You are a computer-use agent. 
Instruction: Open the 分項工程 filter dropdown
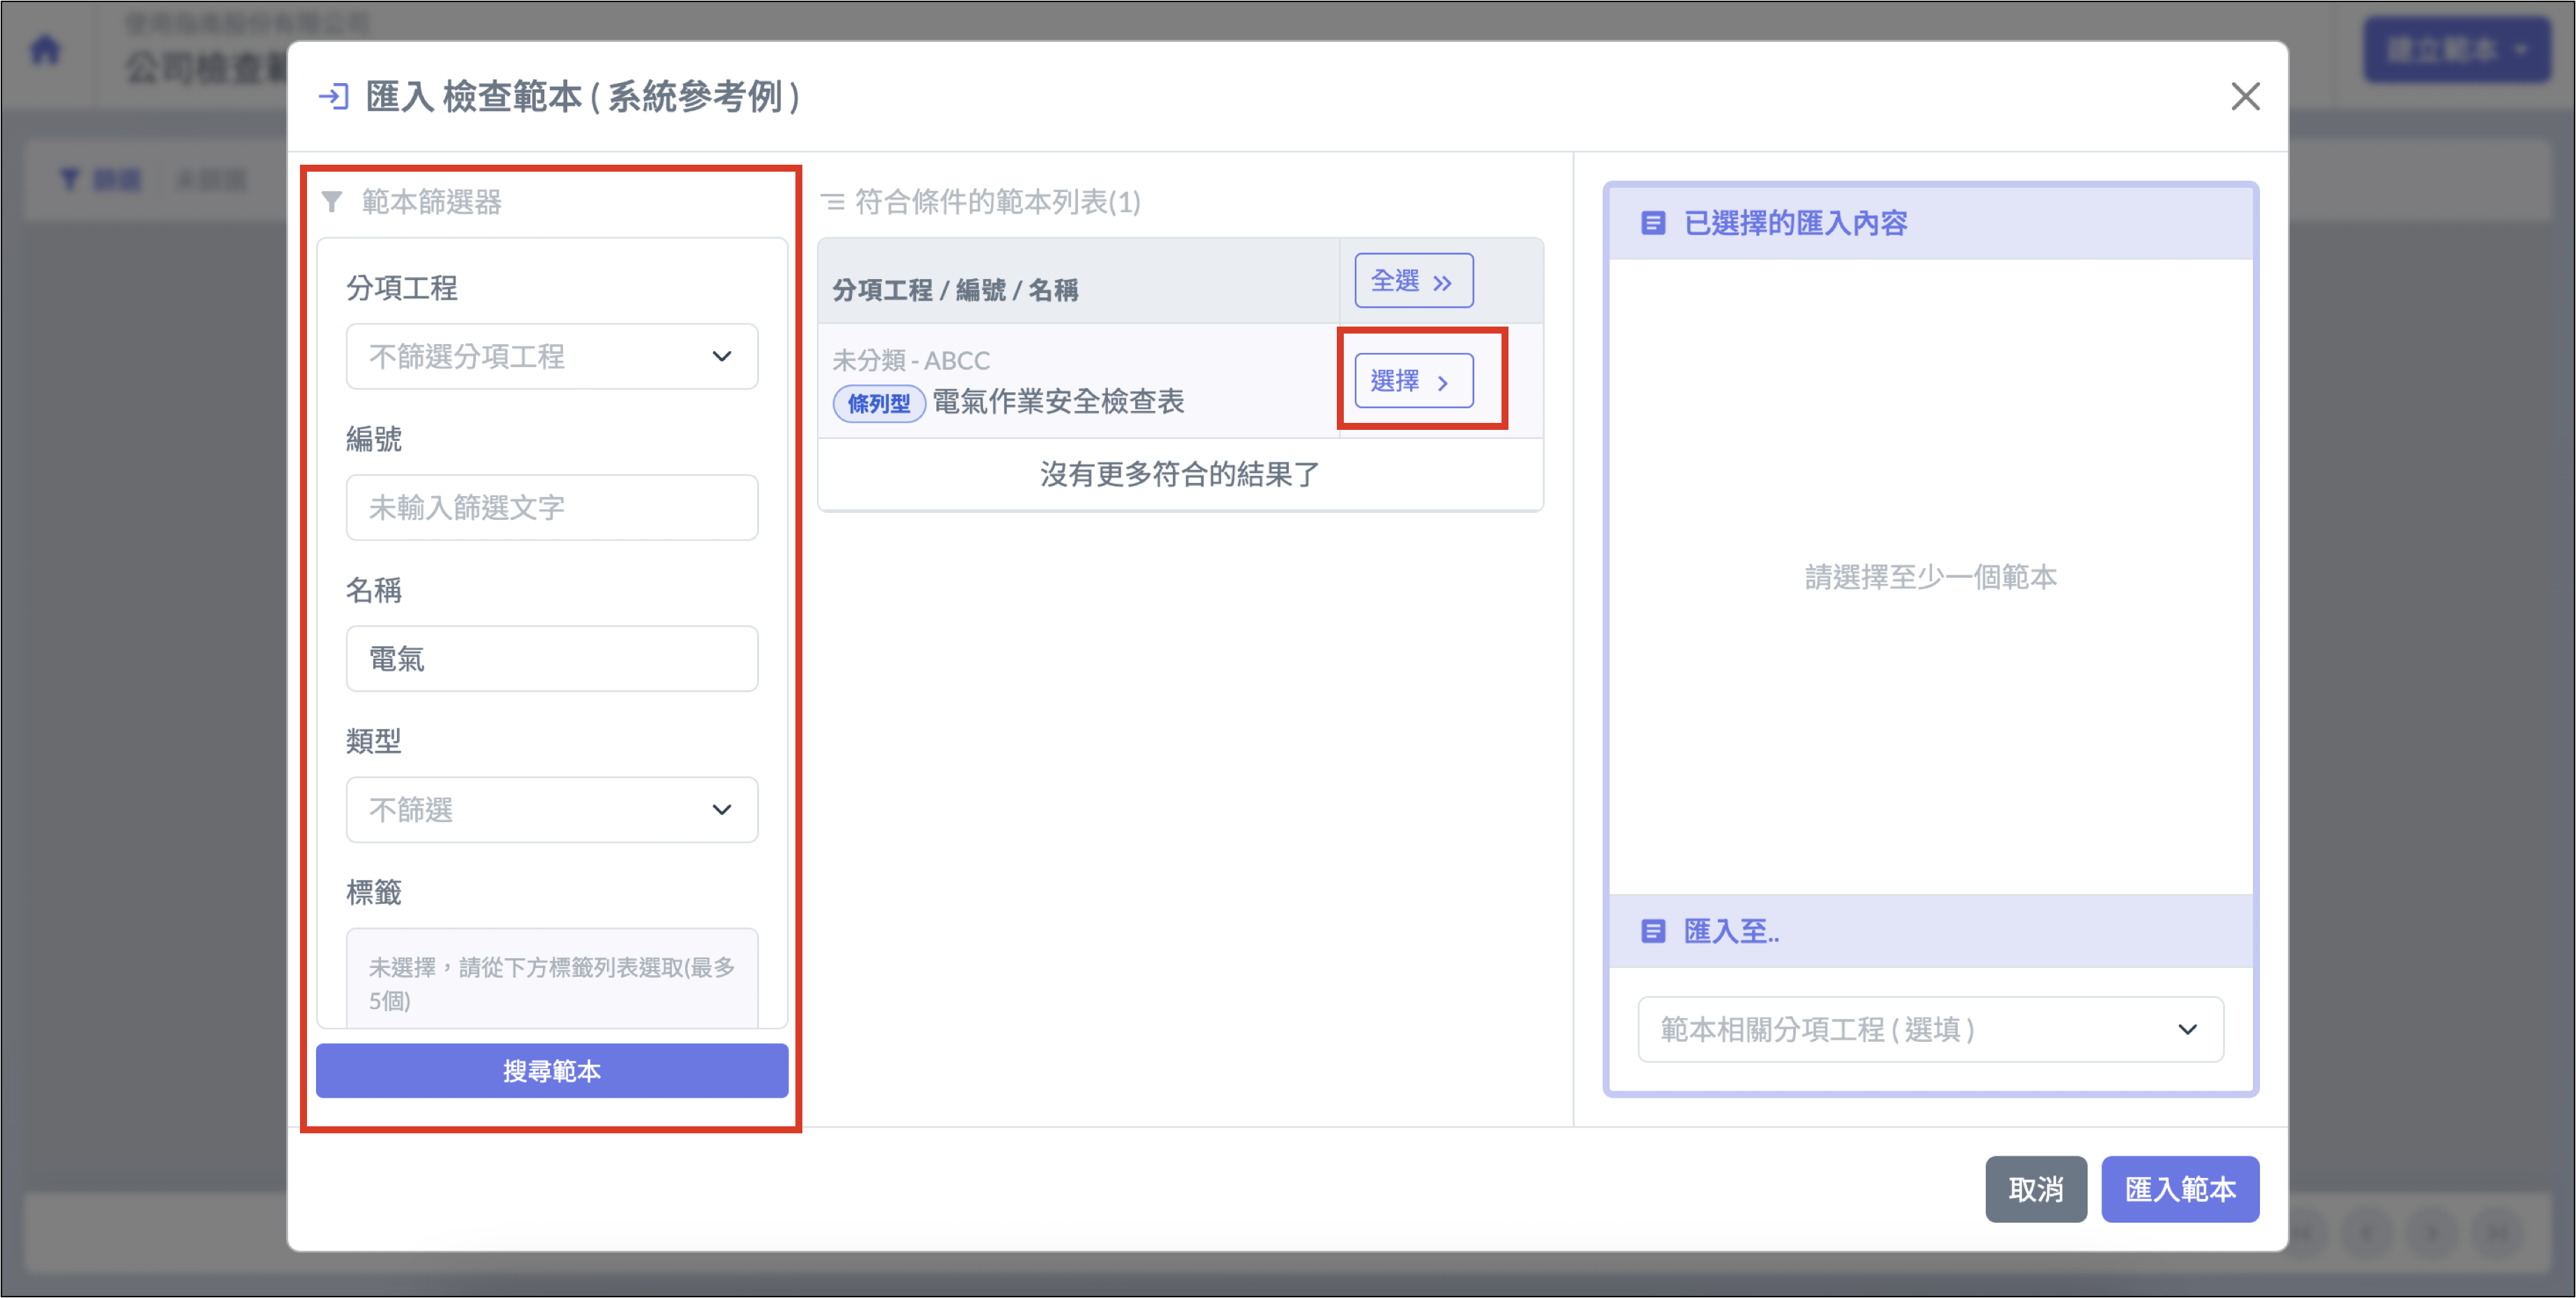click(x=552, y=356)
